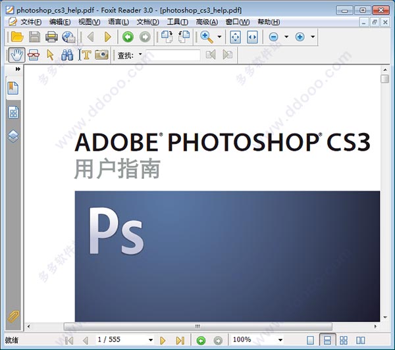Screen dimensions: 395x350
Task: Open the Page Thumbnails side panel
Action: coord(13,113)
